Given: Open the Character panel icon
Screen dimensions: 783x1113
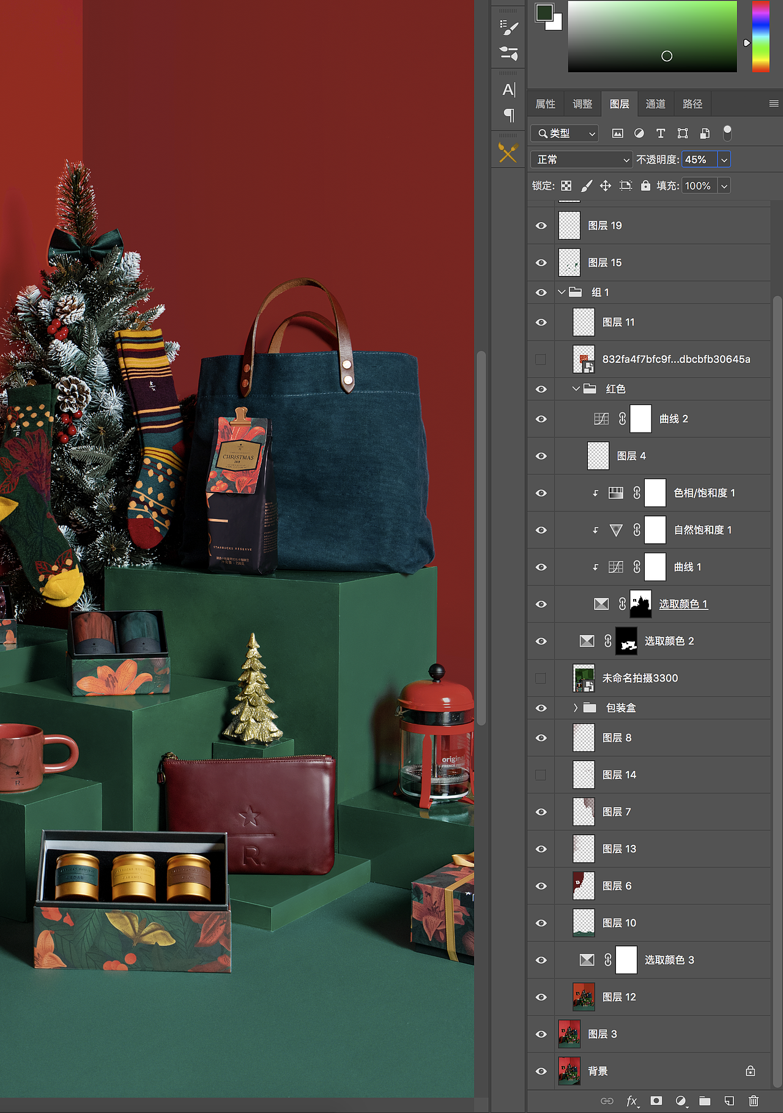Looking at the screenshot, I should pyautogui.click(x=509, y=90).
